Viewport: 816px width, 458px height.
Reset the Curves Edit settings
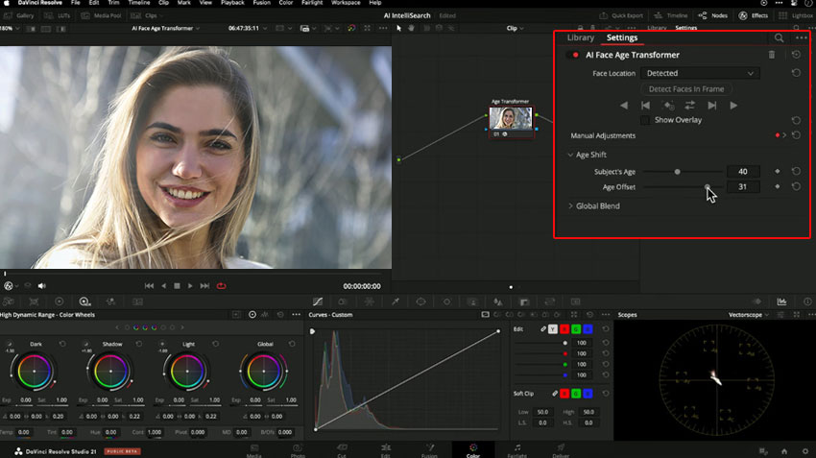click(605, 329)
